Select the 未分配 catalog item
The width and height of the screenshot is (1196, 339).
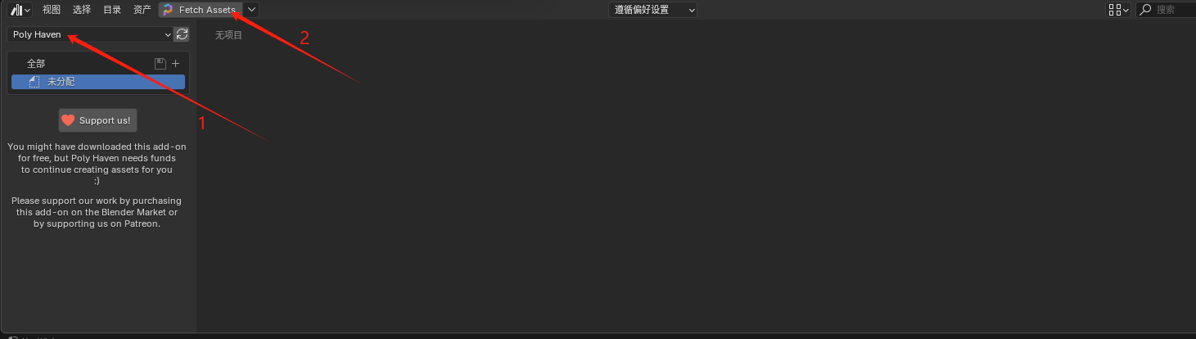98,82
